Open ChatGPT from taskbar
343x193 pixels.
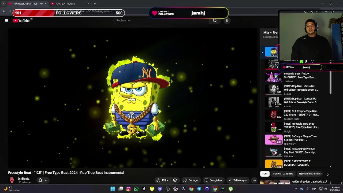point(176,189)
